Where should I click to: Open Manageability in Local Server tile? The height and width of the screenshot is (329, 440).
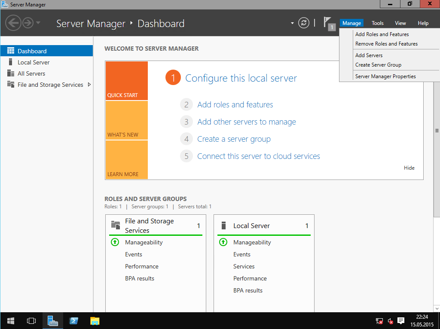(252, 242)
